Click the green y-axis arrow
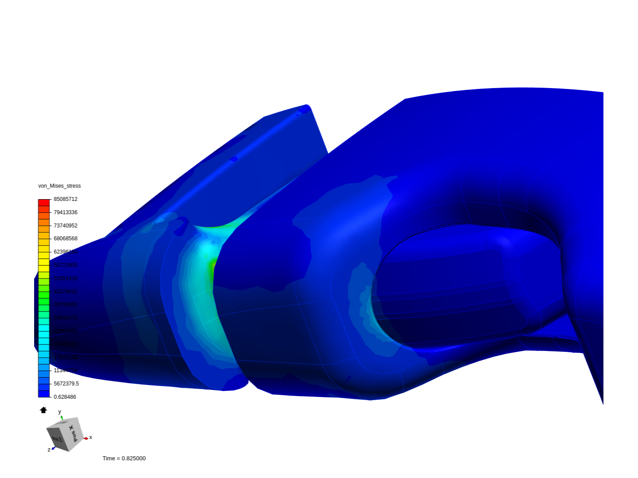 tap(62, 417)
